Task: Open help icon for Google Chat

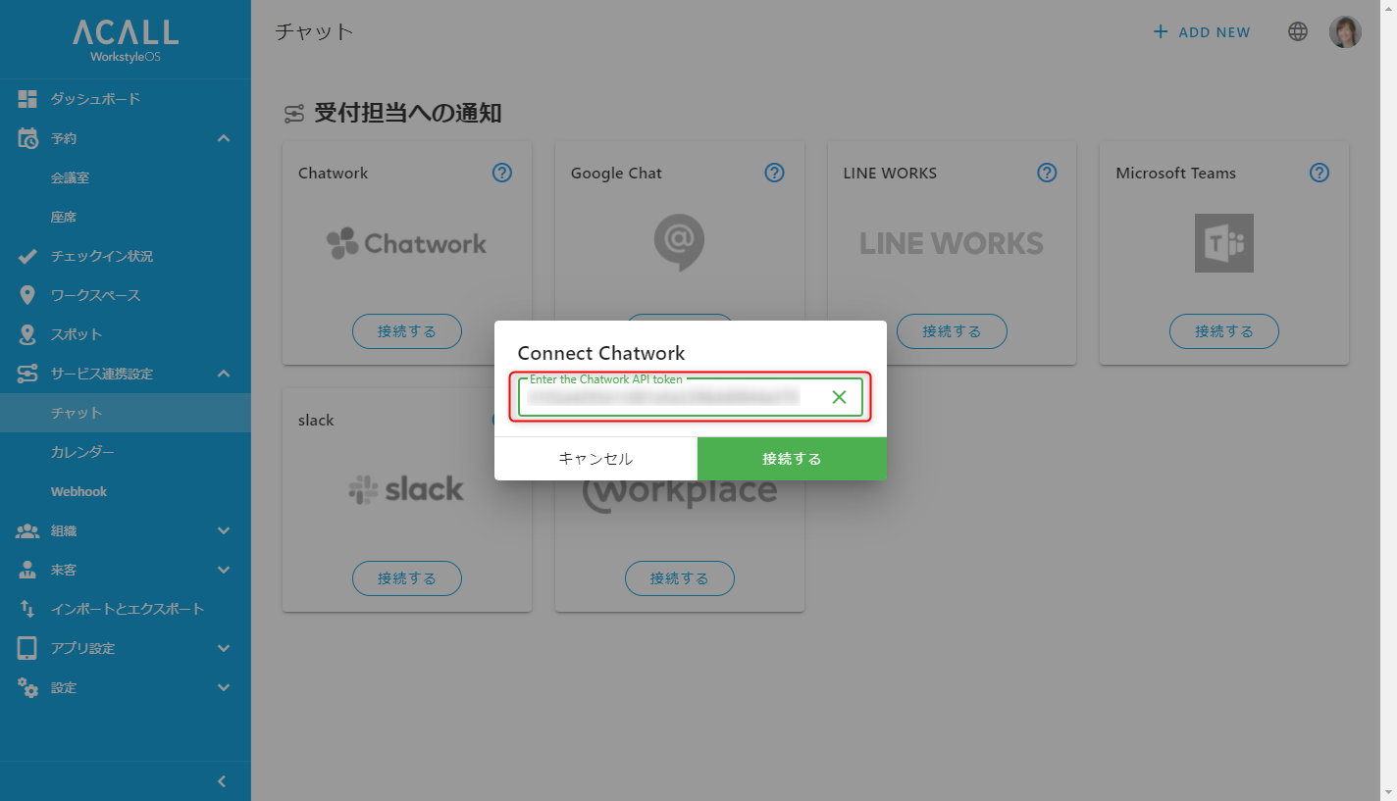Action: [775, 173]
